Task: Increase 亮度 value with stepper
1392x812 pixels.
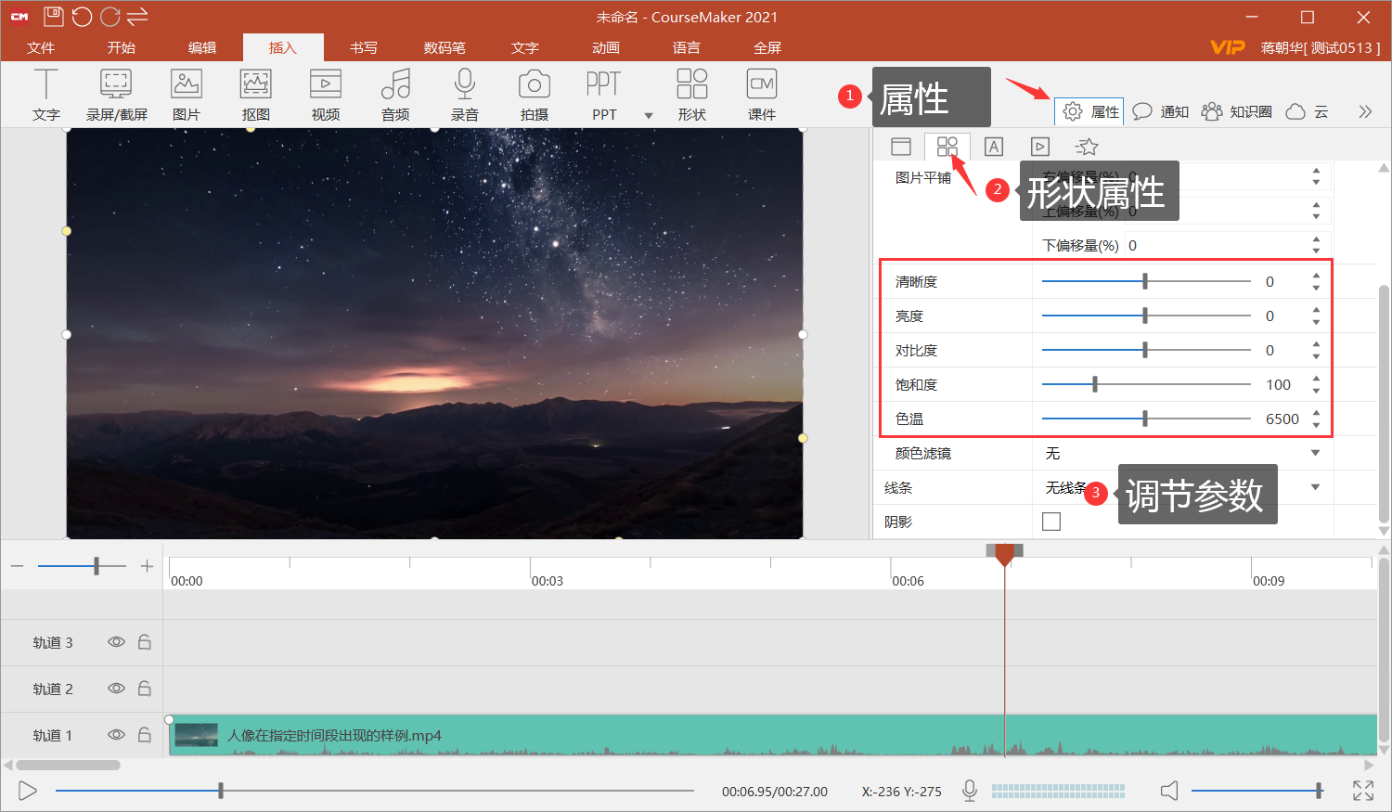Action: pos(1316,310)
